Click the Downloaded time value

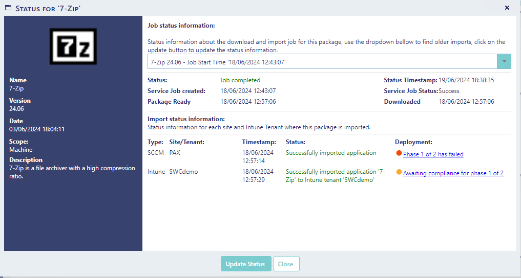point(466,101)
